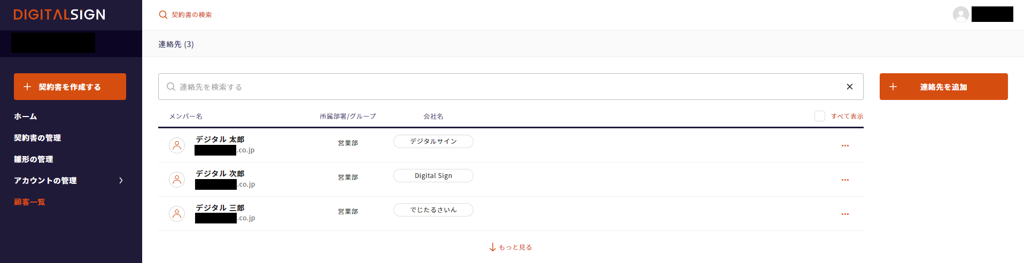Image resolution: width=1024 pixels, height=263 pixels.
Task: Toggle the すべて表示 checkbox
Action: click(819, 116)
